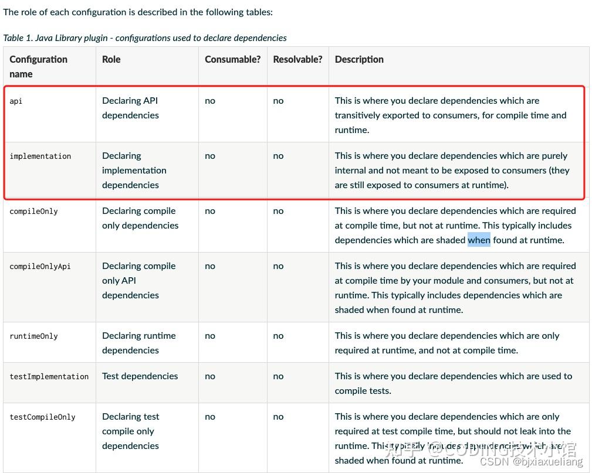Click the "Configuration name" column header
The width and height of the screenshot is (592, 473).
tap(39, 67)
